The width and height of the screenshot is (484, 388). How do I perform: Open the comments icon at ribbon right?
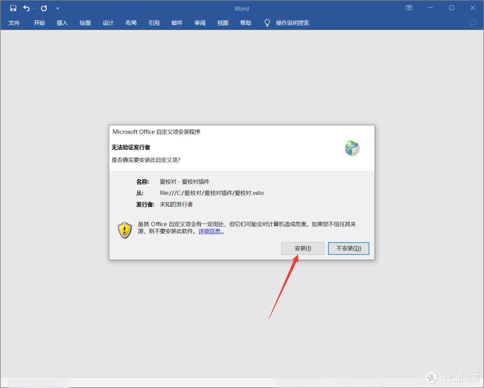473,23
